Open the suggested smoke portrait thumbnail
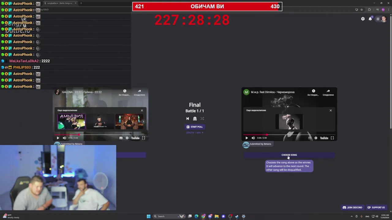This screenshot has width=392, height=220. click(289, 122)
